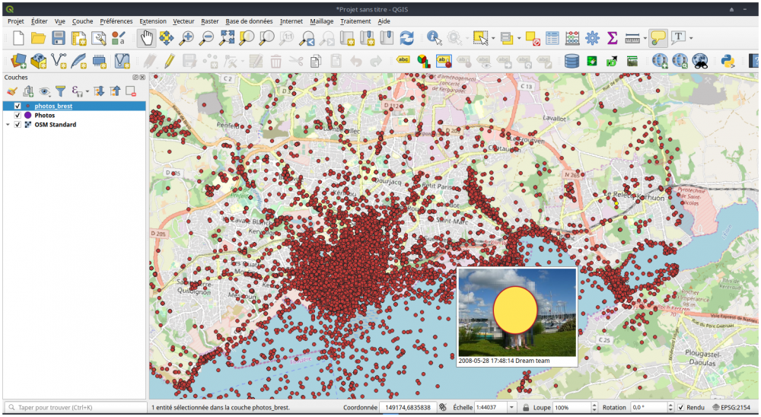The width and height of the screenshot is (761, 417).
Task: Expand the measure tool dropdown arrow
Action: click(x=645, y=38)
